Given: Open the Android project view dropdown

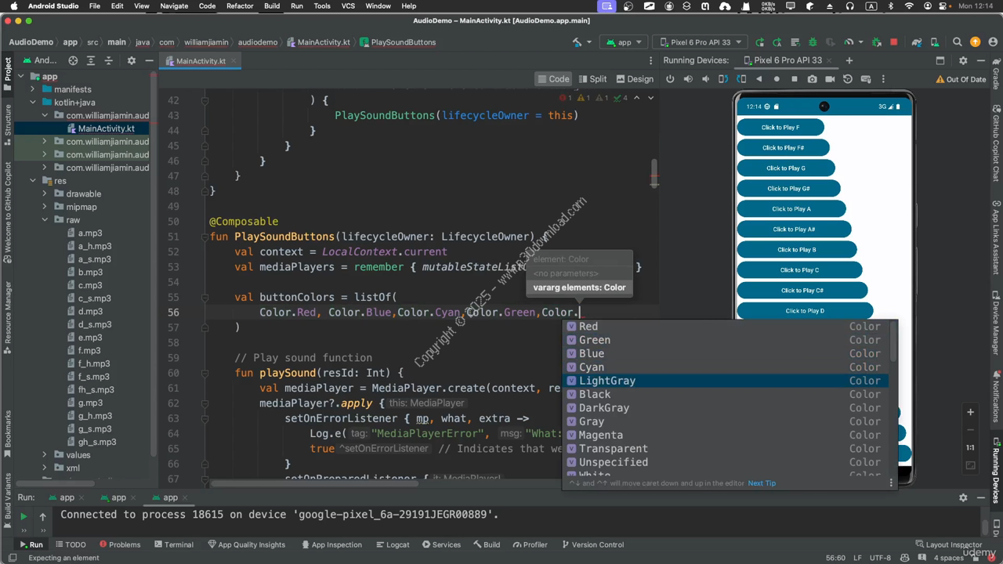Looking at the screenshot, I should tap(40, 60).
